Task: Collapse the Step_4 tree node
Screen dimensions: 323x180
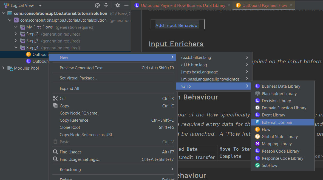Action: point(16,48)
